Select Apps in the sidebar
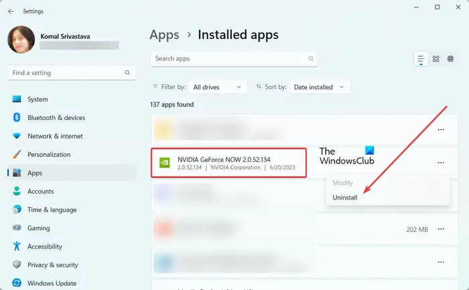The image size is (469, 290). [x=72, y=173]
